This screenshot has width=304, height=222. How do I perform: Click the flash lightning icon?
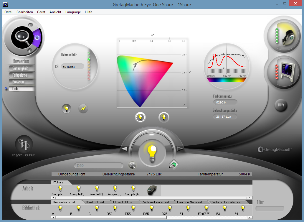(83, 108)
